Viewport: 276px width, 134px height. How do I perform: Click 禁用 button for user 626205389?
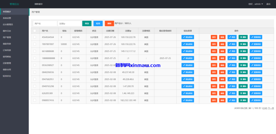pos(214,93)
